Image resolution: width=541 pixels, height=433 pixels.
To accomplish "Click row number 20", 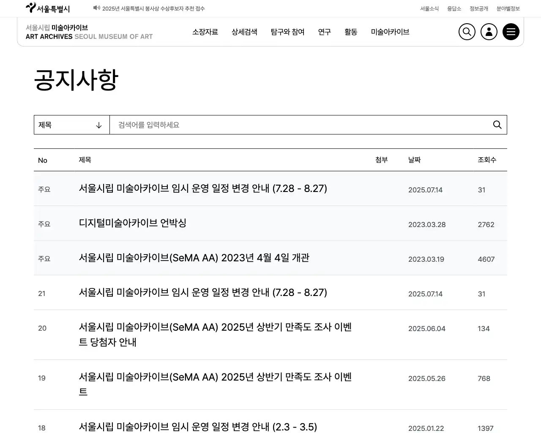I will 42,328.
